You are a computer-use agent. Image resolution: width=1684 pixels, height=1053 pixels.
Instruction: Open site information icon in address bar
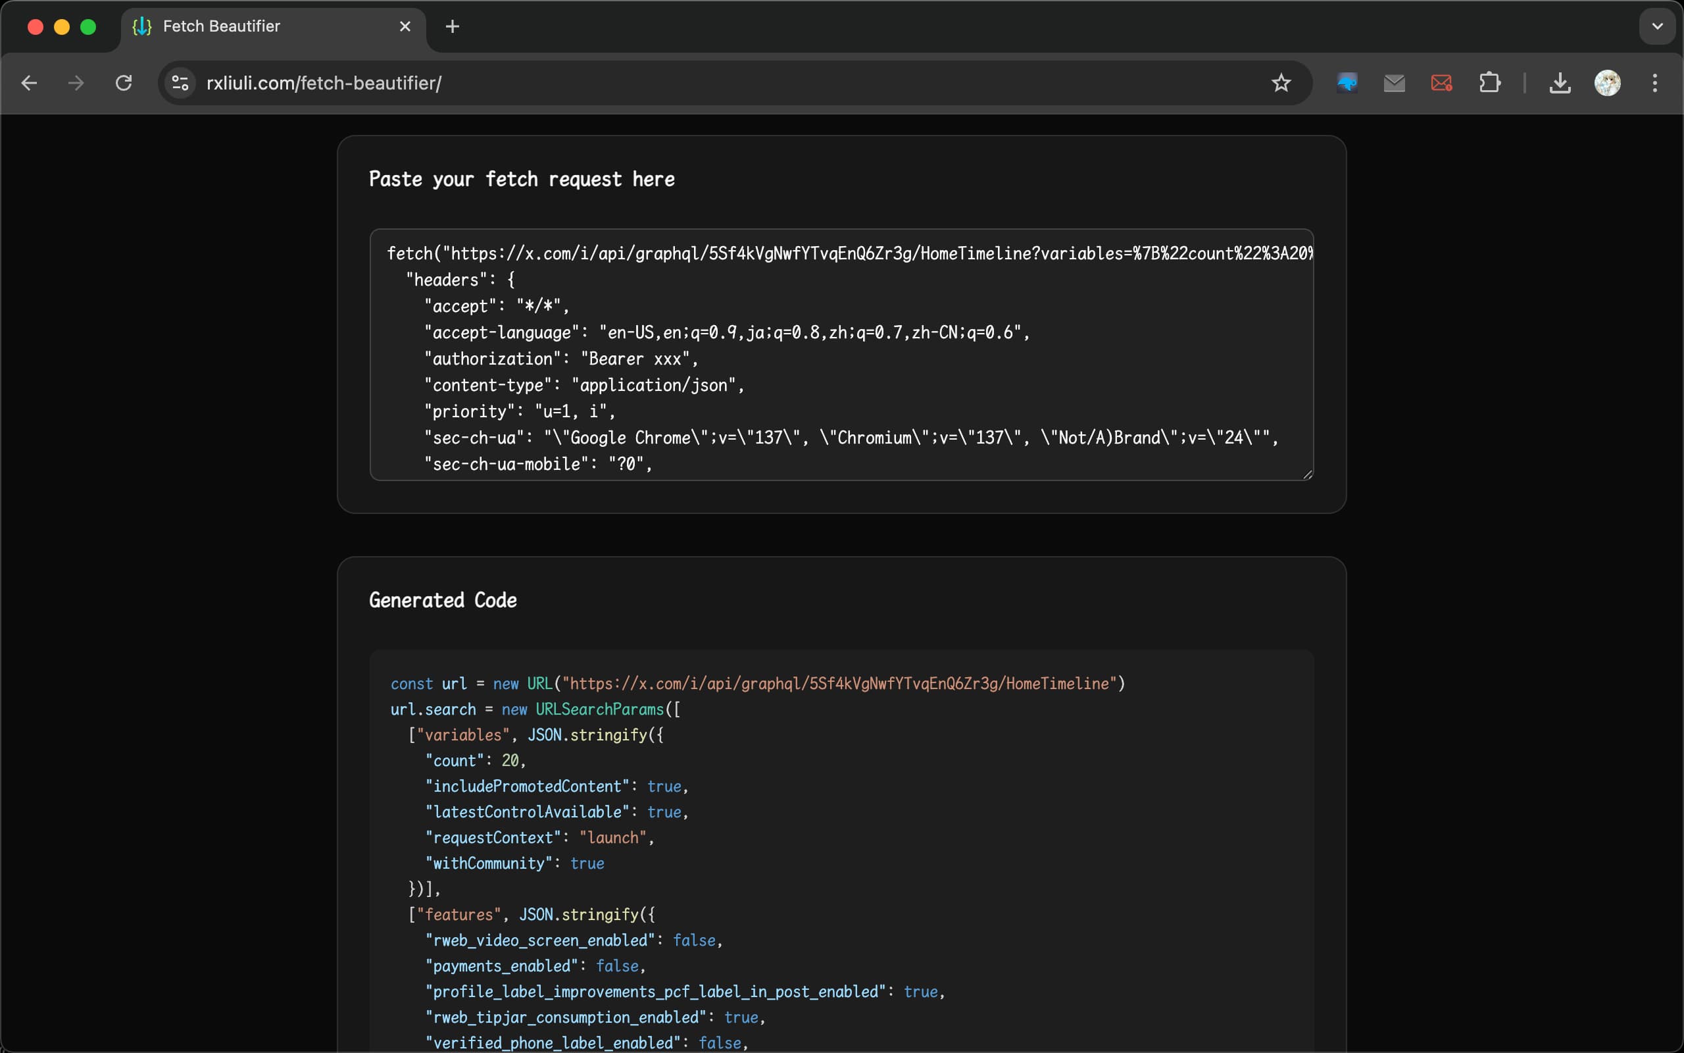(x=180, y=83)
